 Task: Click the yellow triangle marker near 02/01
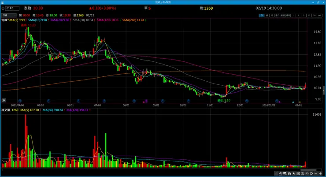(300, 102)
